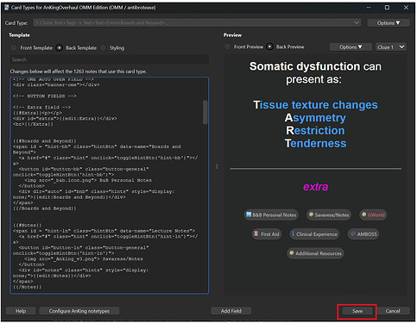Select the Styling radio button
Viewport: 417px width, 323px height.
pos(103,47)
